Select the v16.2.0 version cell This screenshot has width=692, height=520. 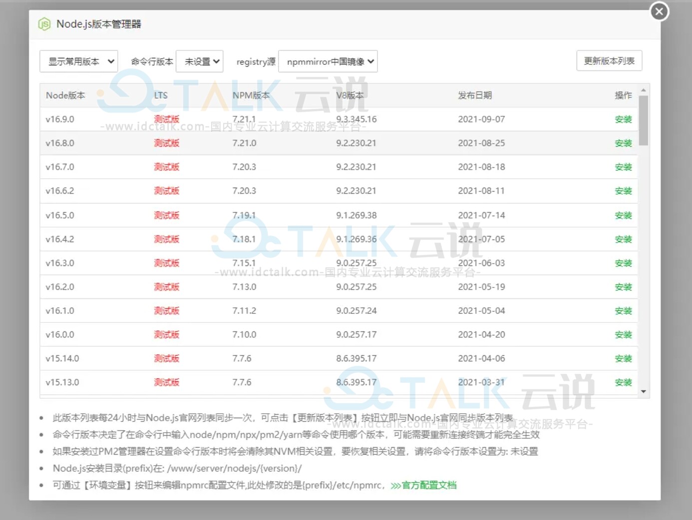pyautogui.click(x=60, y=287)
